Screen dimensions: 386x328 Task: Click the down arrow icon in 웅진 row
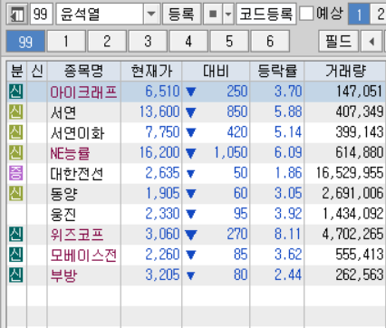pos(191,214)
